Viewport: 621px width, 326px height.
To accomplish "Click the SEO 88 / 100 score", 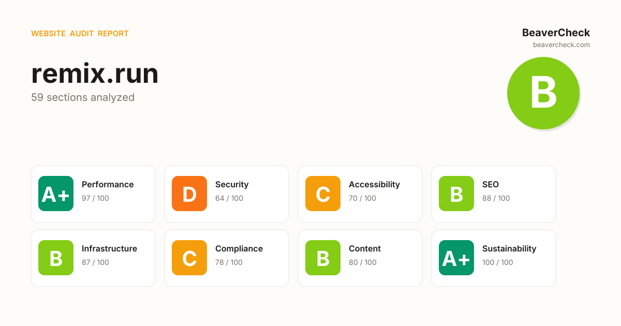I will click(496, 198).
